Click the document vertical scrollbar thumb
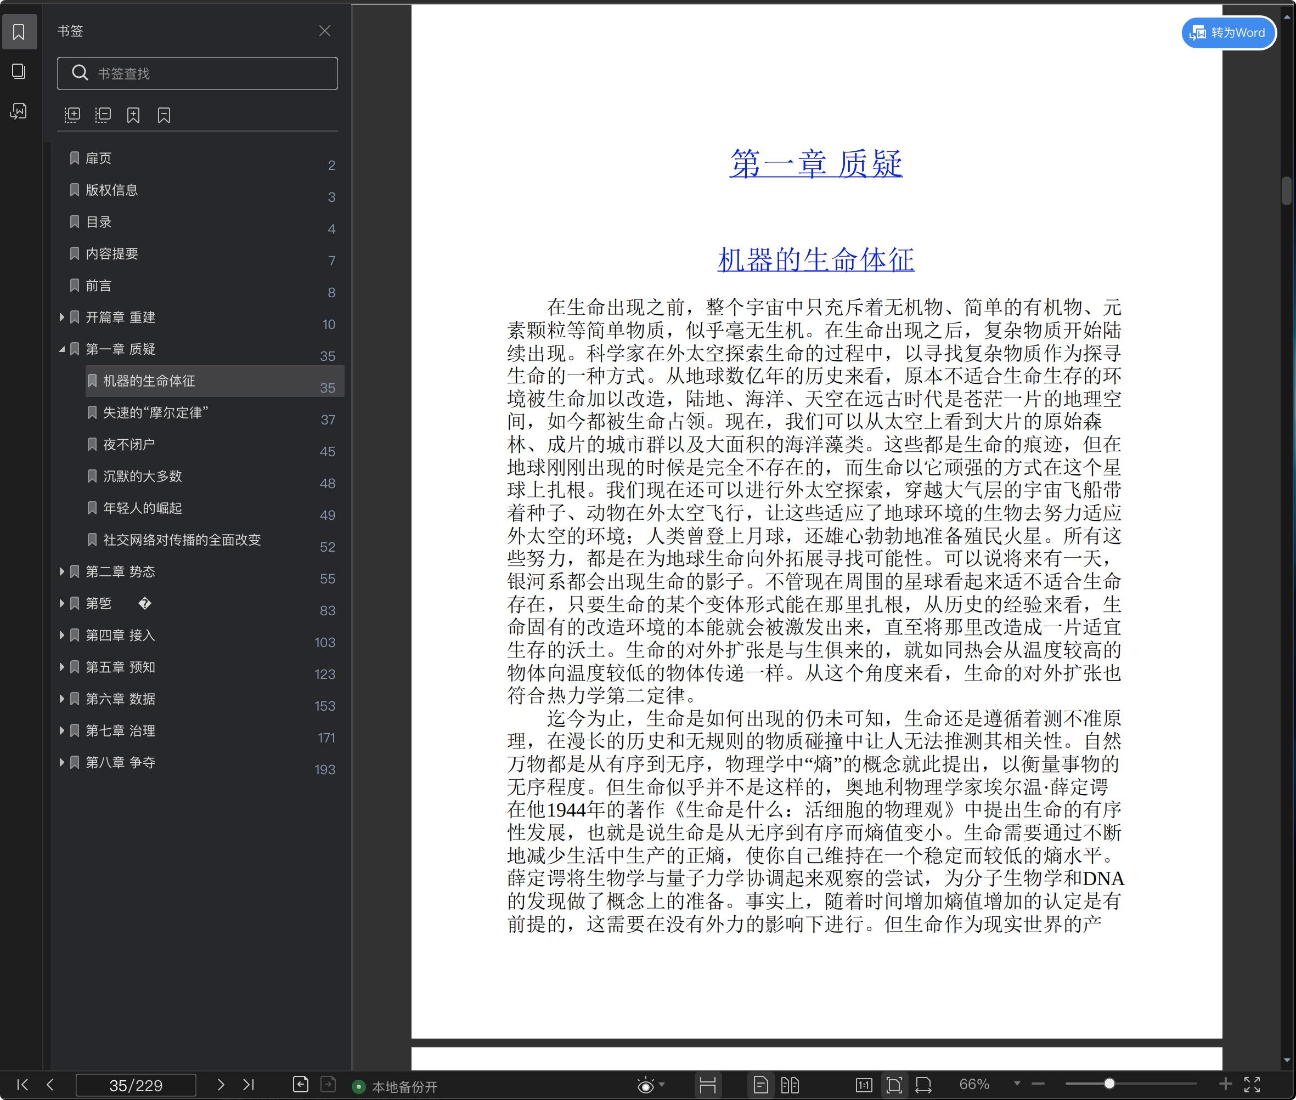The height and width of the screenshot is (1100, 1296). [1287, 191]
